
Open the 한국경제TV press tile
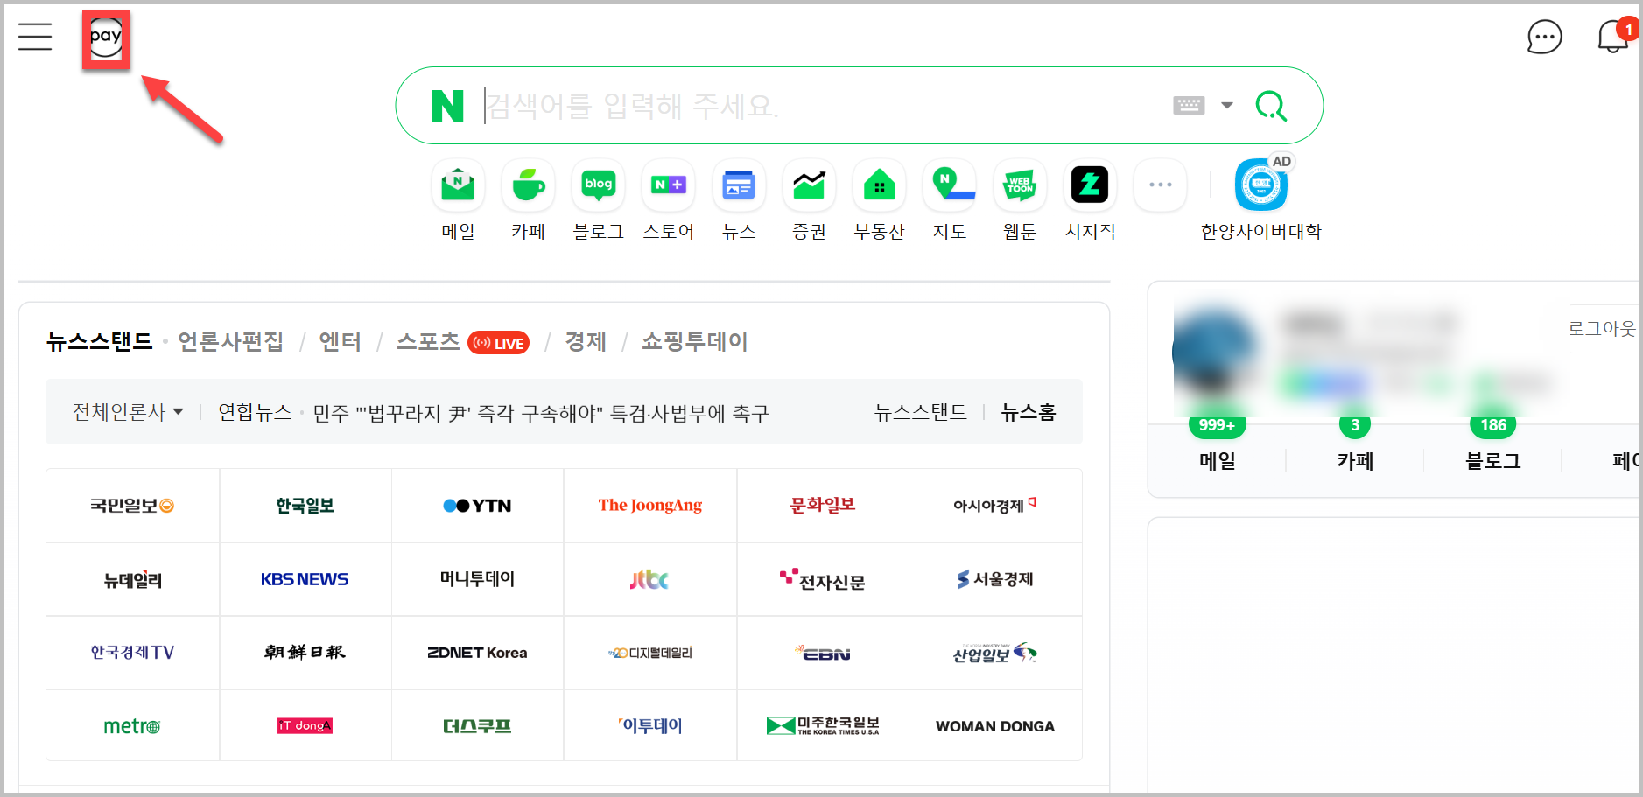(x=132, y=653)
